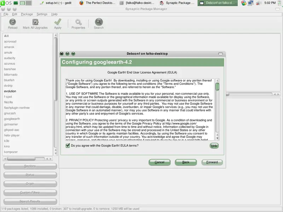283x212 pixels.
Task: Open the Help menu in Synaptic menu bar
Action: pyautogui.click(x=54, y=14)
